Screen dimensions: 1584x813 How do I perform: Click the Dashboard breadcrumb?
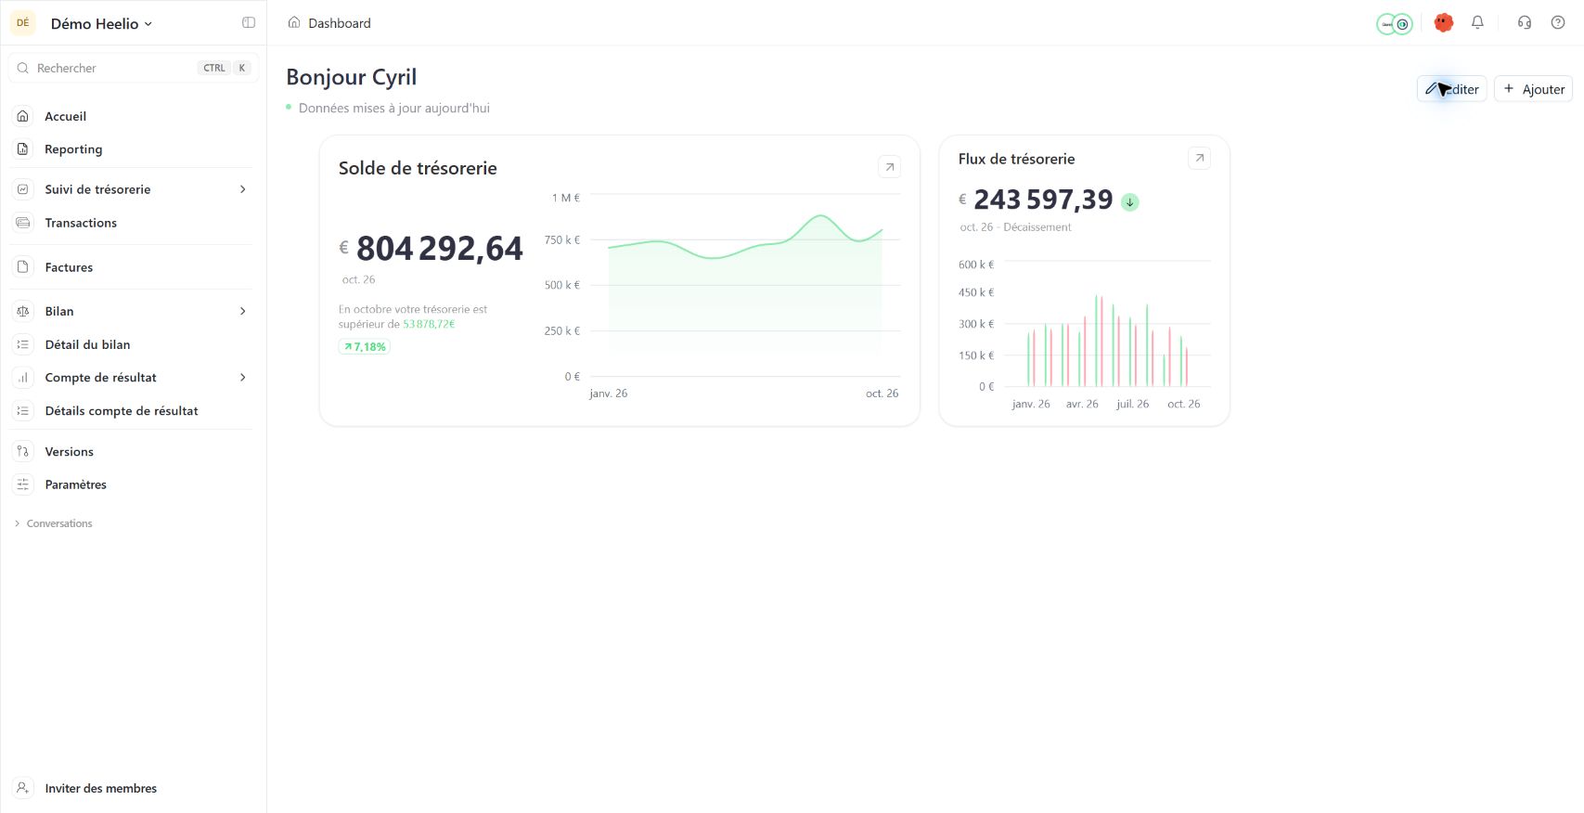tap(340, 23)
